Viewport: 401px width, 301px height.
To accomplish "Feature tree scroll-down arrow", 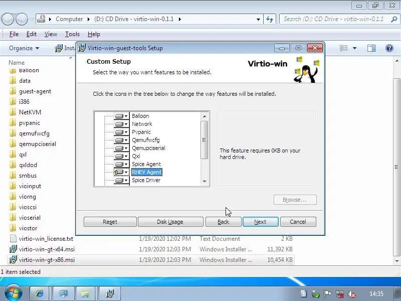I will click(205, 182).
